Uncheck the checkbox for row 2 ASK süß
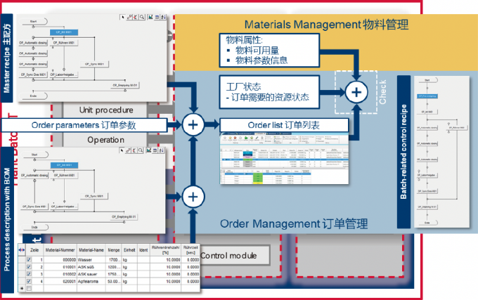 point(29,267)
